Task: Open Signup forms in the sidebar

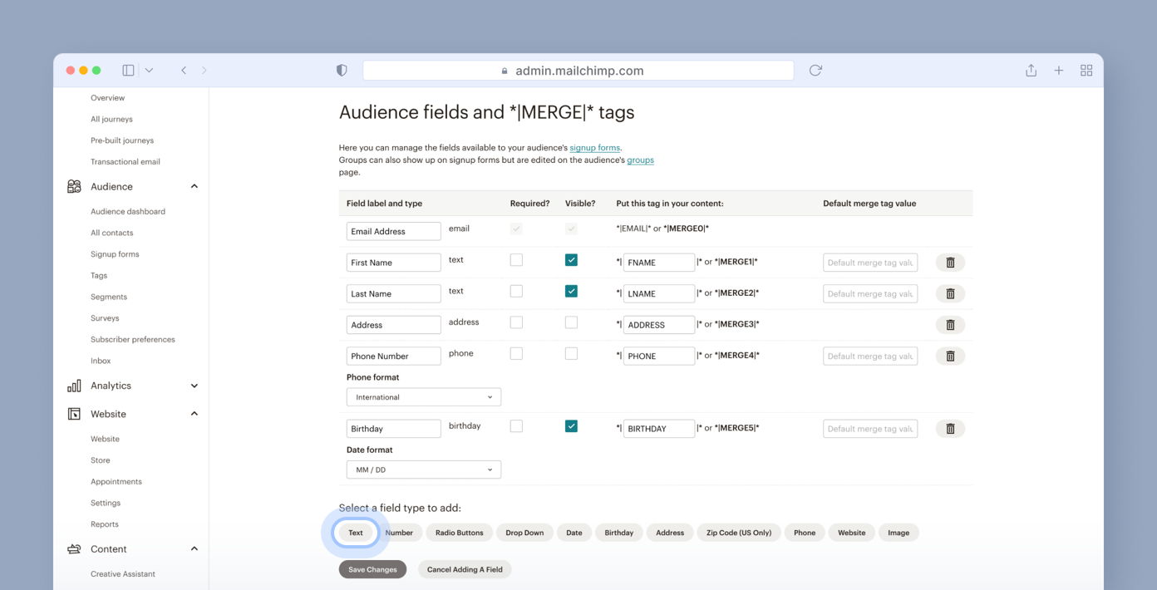Action: coord(115,254)
